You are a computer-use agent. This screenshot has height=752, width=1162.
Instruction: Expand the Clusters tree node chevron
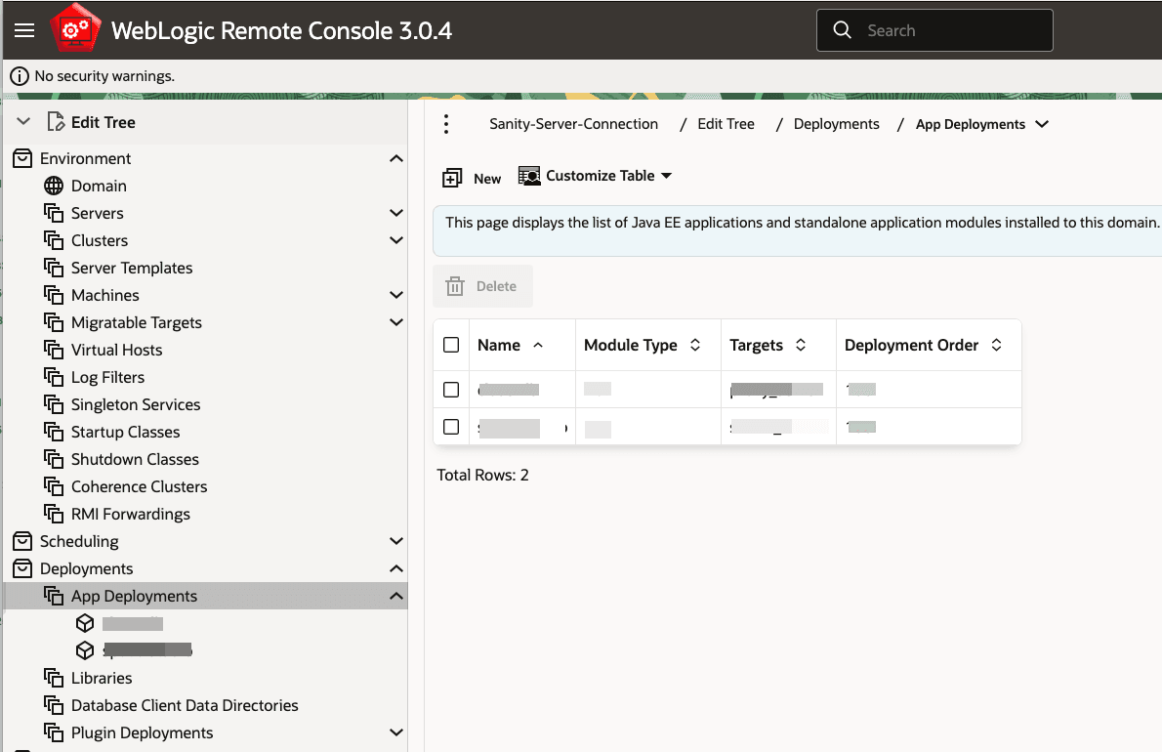coord(396,241)
